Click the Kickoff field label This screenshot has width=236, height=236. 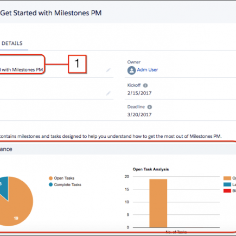point(134,85)
